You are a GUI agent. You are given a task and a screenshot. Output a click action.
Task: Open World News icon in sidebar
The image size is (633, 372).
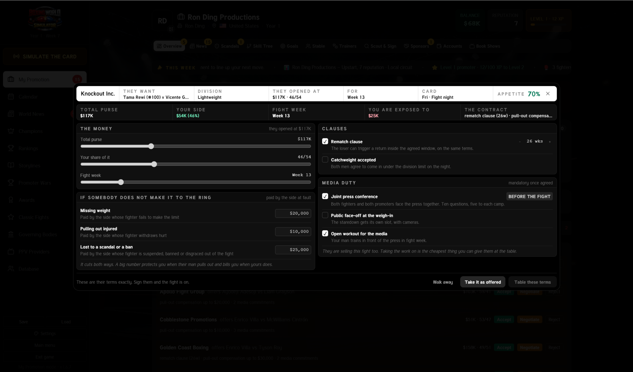point(11,114)
